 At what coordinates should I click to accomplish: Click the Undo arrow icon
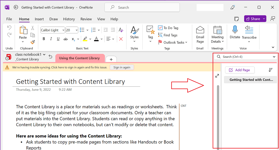pyautogui.click(x=9, y=28)
